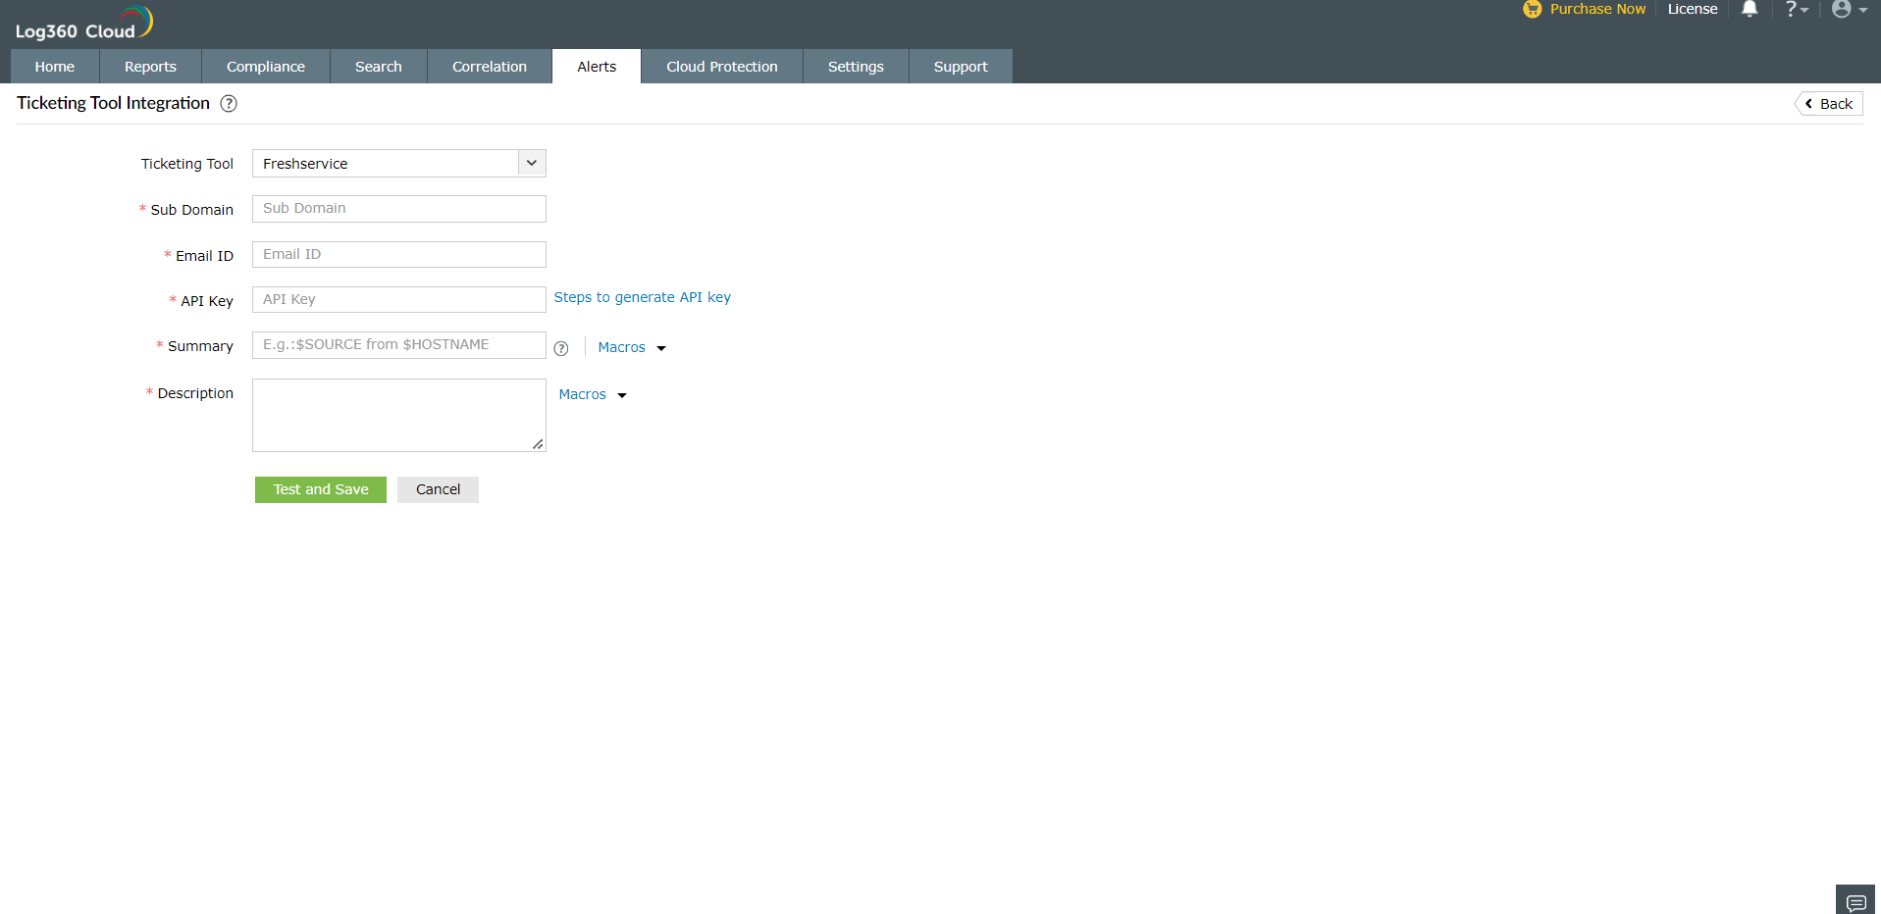
Task: Click help icon beside Ticketing Tool Integration
Action: pos(229,104)
